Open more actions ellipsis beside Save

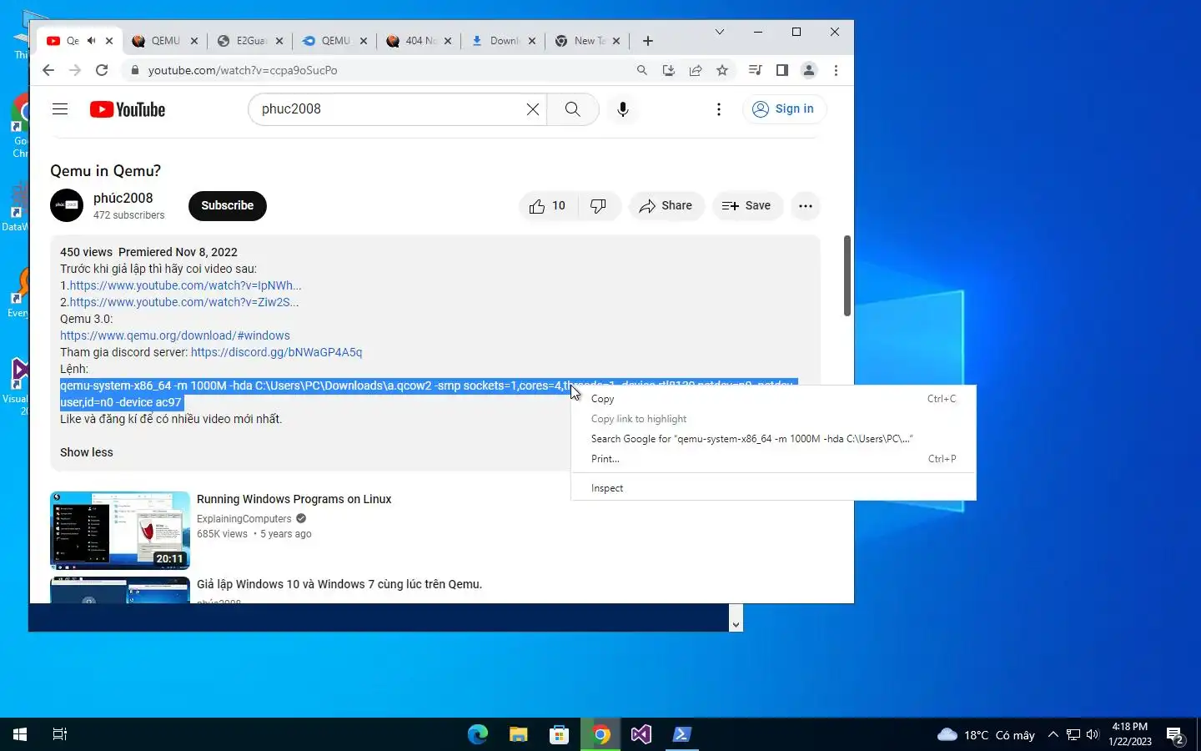click(806, 206)
